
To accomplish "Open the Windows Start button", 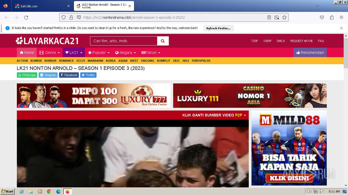I will 8,191.
